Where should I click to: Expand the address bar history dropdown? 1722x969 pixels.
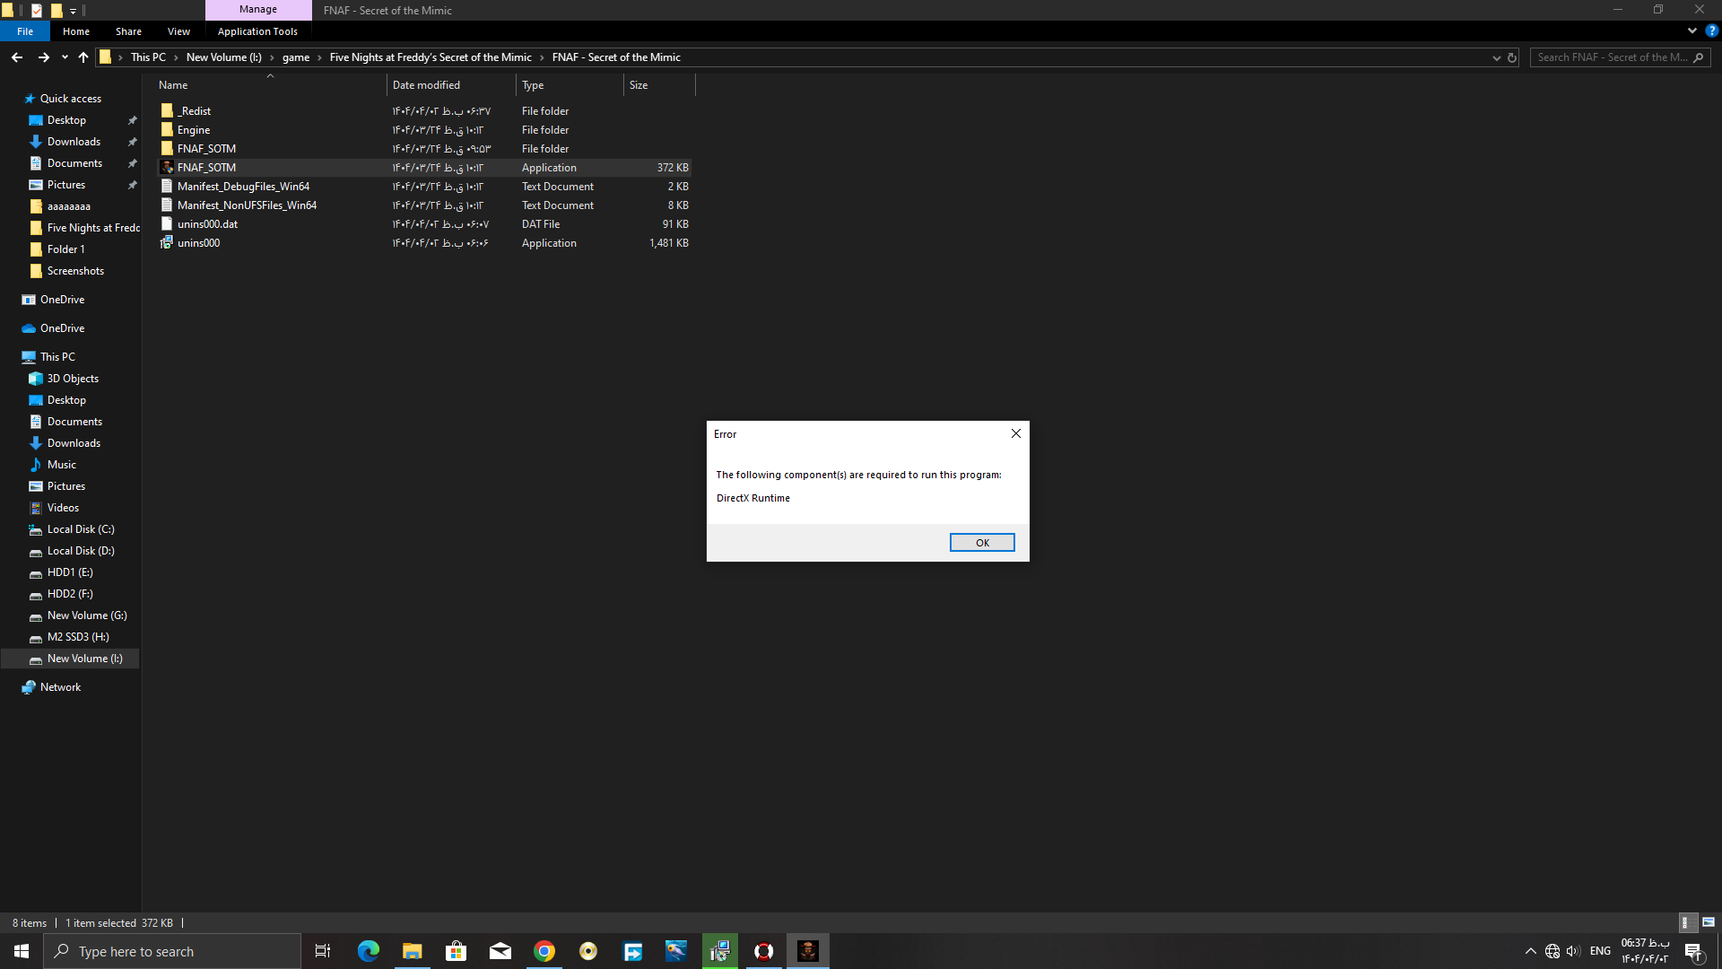click(1496, 57)
